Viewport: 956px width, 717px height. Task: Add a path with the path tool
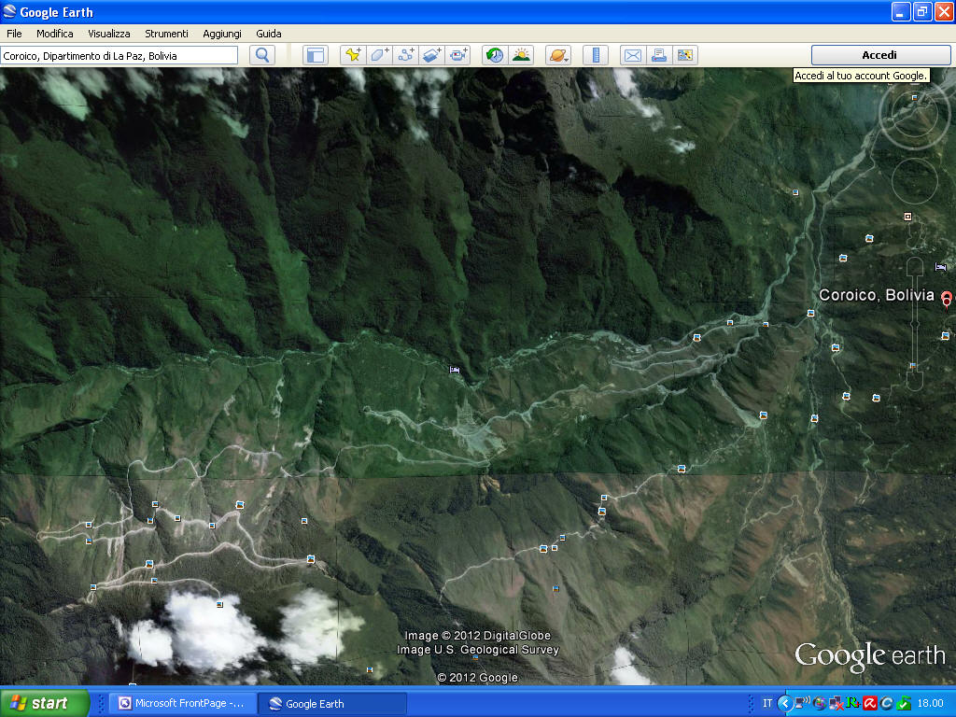(x=405, y=55)
